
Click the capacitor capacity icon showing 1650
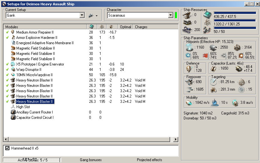coord(213,69)
